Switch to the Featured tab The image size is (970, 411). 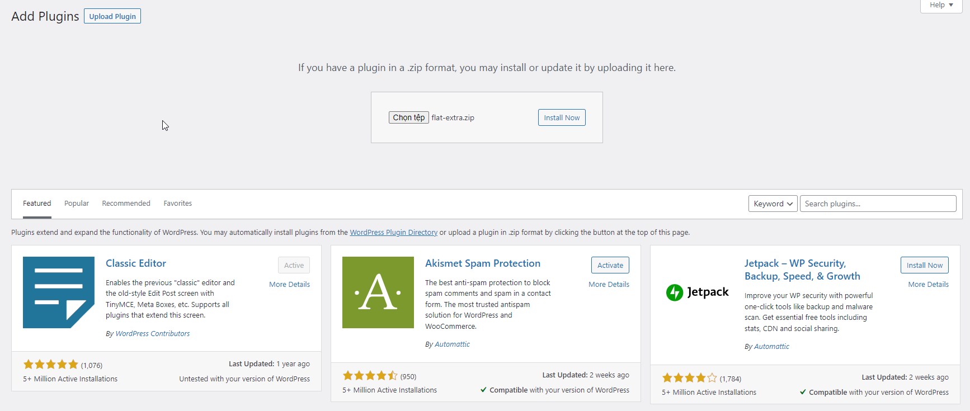point(37,204)
